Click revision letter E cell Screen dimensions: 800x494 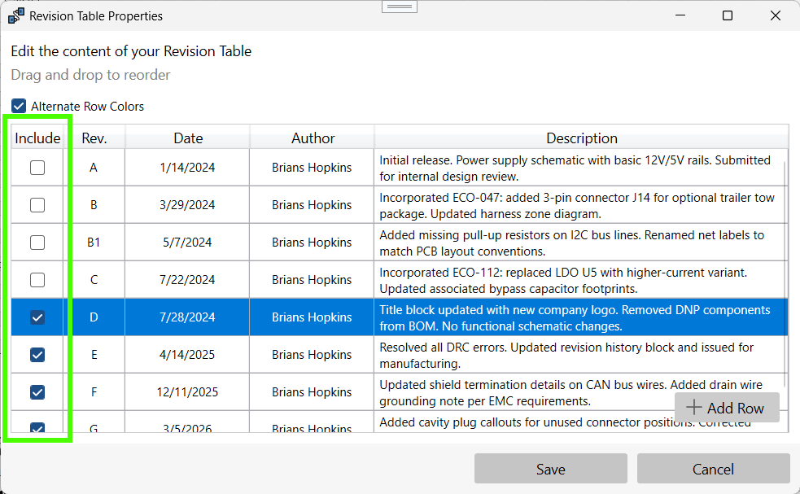point(94,355)
